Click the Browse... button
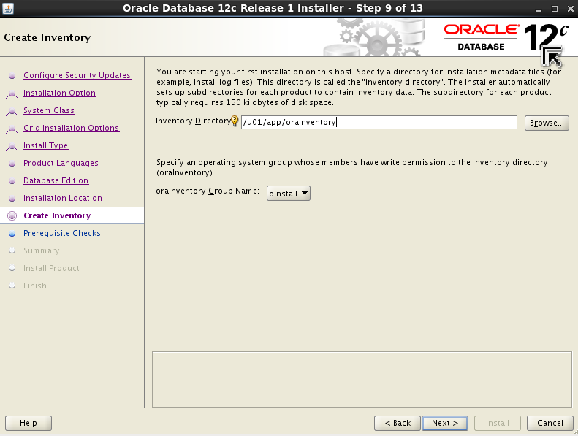Image resolution: width=578 pixels, height=436 pixels. pos(547,123)
